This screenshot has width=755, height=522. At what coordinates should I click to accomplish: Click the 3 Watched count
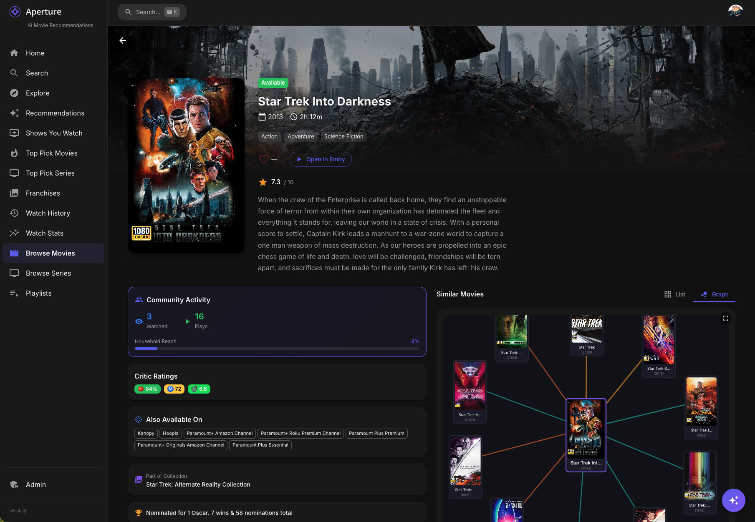[152, 321]
